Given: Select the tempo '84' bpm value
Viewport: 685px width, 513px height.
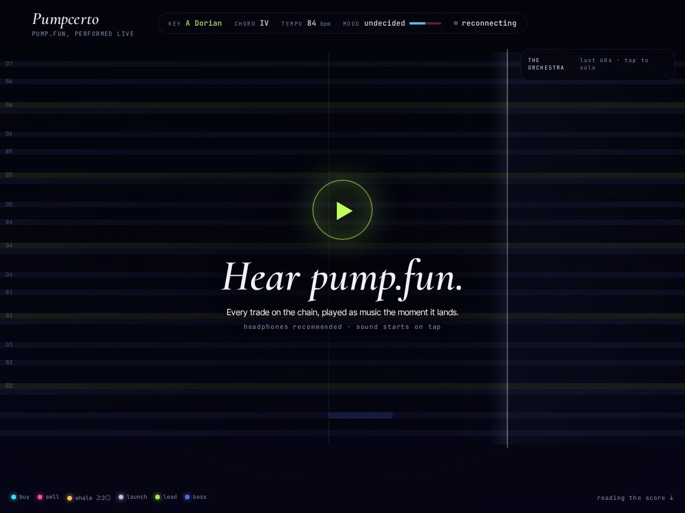Looking at the screenshot, I should (x=312, y=23).
